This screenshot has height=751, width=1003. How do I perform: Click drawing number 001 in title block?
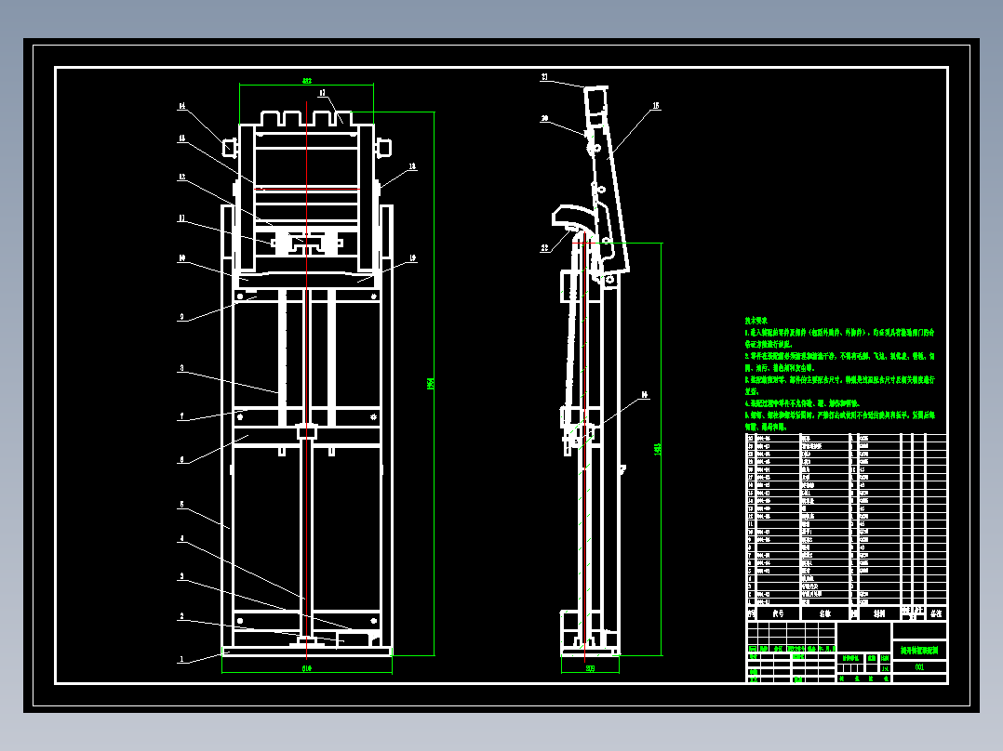(x=919, y=667)
